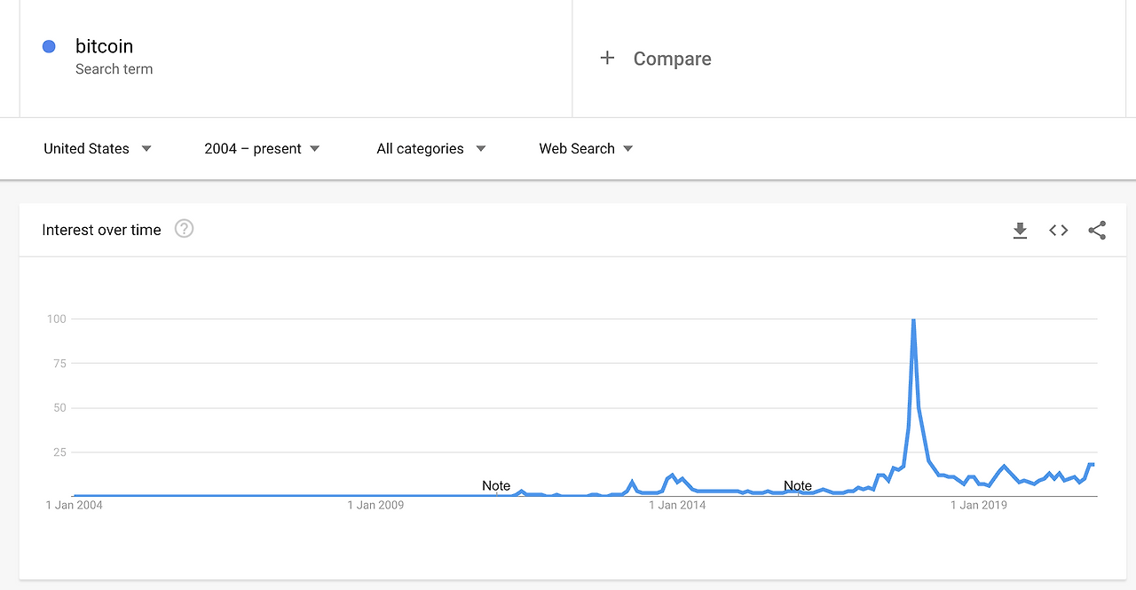Click the 1 Jan 2019 axis label
Image resolution: width=1136 pixels, height=590 pixels.
coord(979,505)
